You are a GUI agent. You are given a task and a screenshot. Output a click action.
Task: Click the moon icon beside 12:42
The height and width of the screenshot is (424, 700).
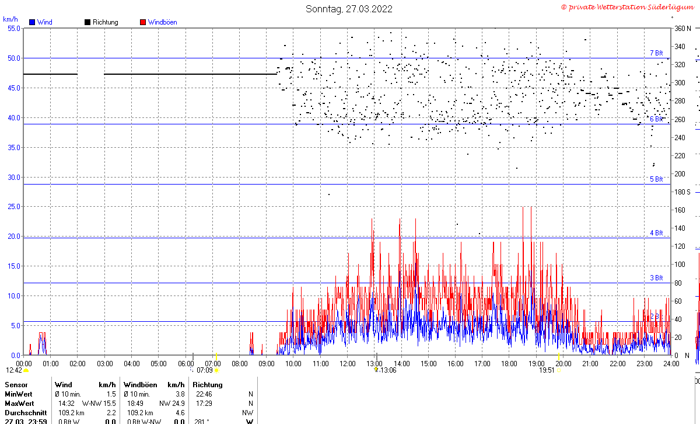point(26,370)
